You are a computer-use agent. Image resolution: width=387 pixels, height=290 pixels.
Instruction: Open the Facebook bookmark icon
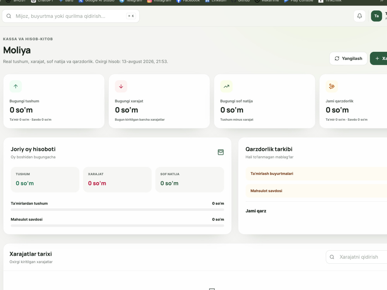(x=178, y=1)
